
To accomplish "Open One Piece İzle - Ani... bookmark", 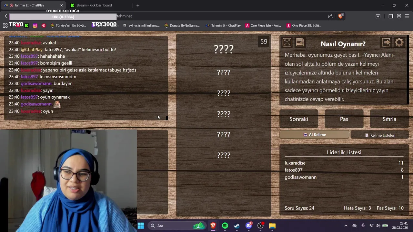I will tap(263, 25).
